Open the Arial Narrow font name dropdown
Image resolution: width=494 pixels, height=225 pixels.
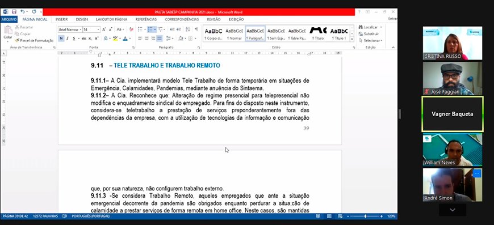coord(81,29)
